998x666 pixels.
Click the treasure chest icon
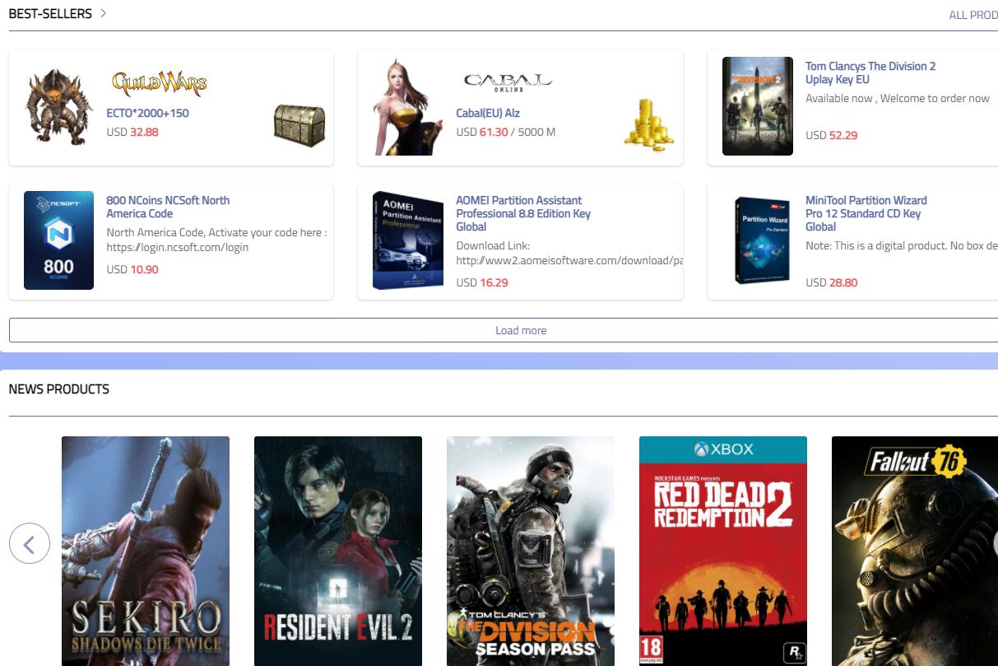tap(299, 125)
